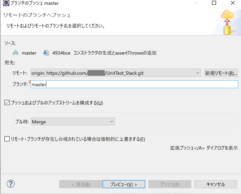The image size is (241, 194).
Task: Close the dialog with the X button
Action: (232, 3)
